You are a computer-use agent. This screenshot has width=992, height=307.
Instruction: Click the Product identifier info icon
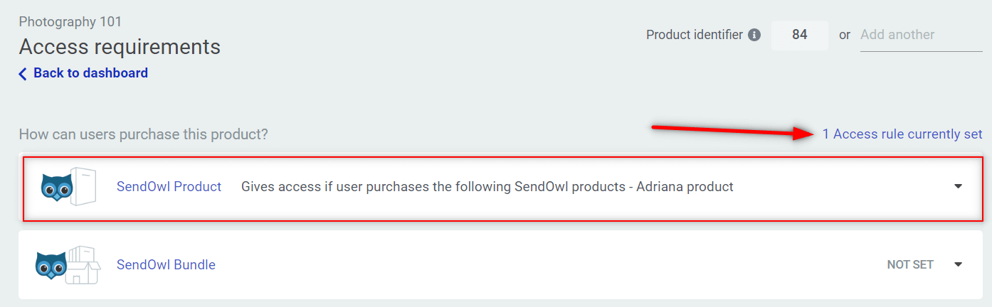point(754,35)
